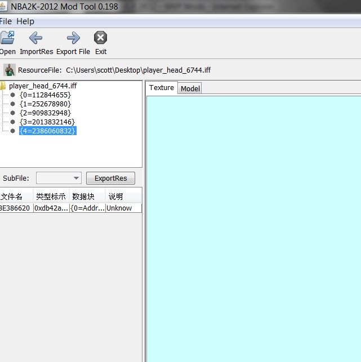361x362 pixels.
Task: Select highlighted node {4=2386060832}
Action: (x=47, y=131)
